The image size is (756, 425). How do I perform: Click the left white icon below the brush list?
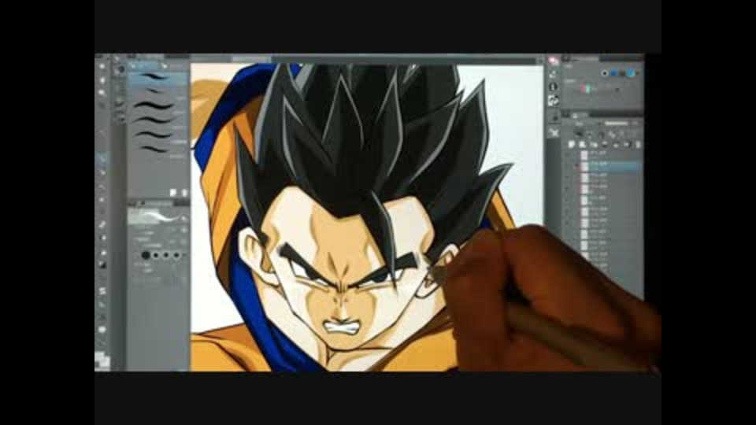coord(173,193)
